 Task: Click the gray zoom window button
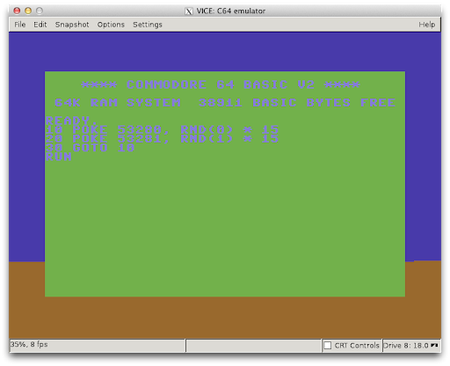click(x=40, y=11)
